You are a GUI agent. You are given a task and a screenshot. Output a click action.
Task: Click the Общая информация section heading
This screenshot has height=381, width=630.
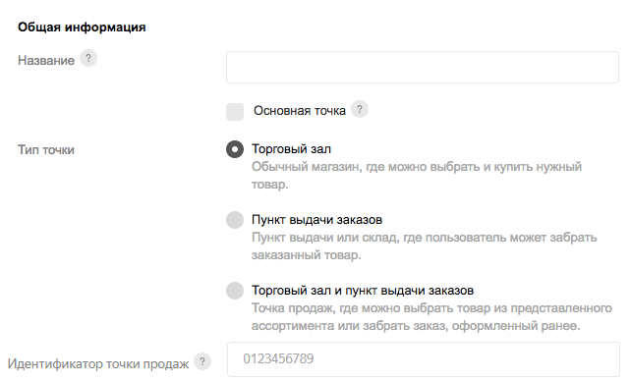coord(82,27)
